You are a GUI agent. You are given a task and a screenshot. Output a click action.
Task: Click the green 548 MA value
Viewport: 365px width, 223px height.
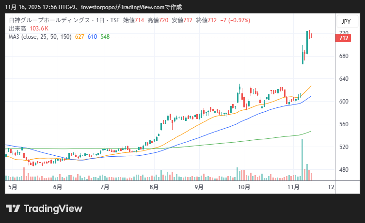[105, 37]
